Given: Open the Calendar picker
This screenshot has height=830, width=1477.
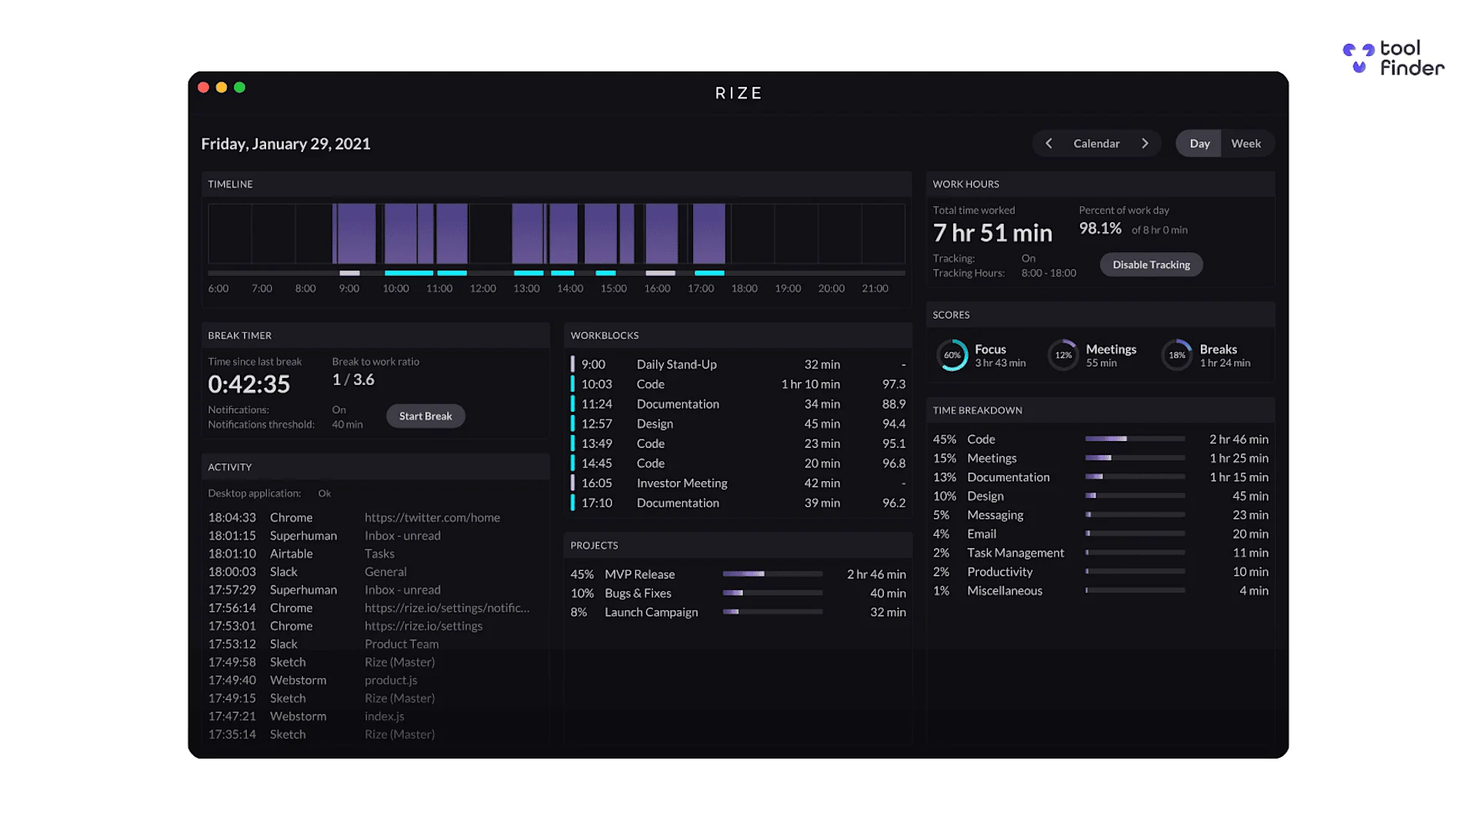Looking at the screenshot, I should point(1096,143).
